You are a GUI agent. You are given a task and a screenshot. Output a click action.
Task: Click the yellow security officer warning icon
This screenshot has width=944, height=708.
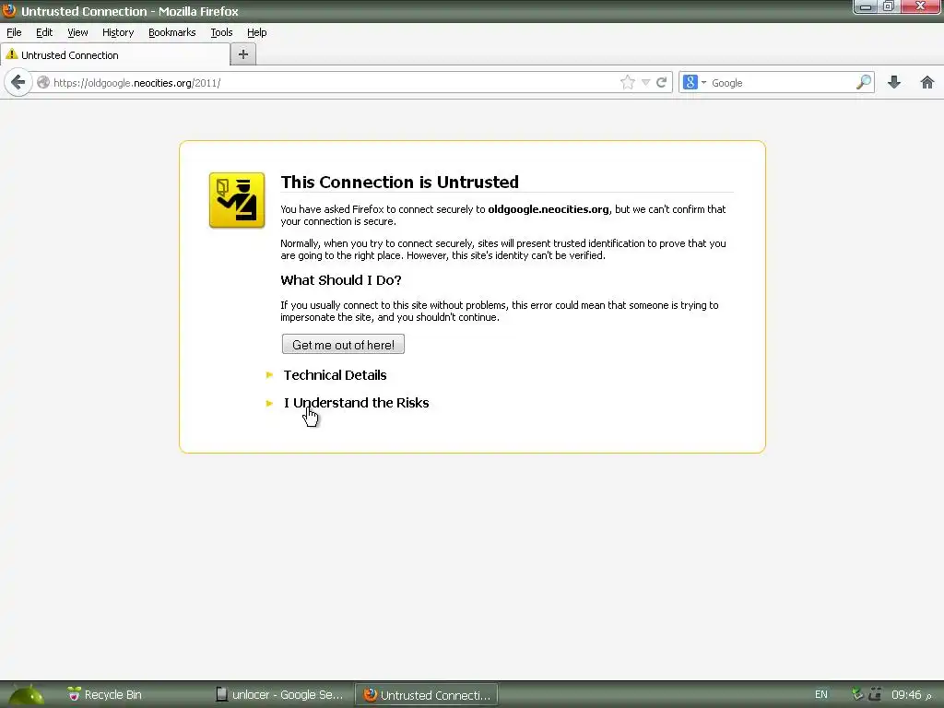237,200
